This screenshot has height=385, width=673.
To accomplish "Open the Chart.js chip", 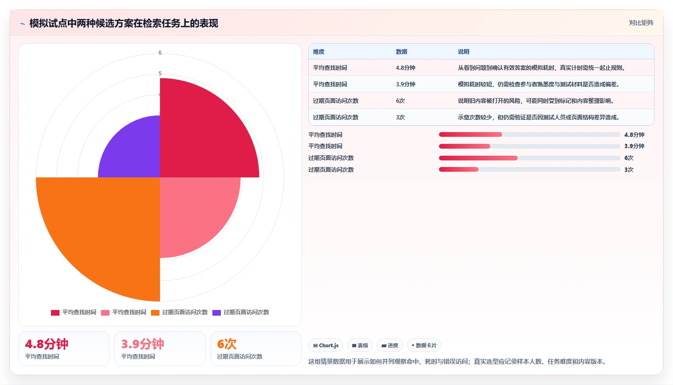I will click(326, 345).
